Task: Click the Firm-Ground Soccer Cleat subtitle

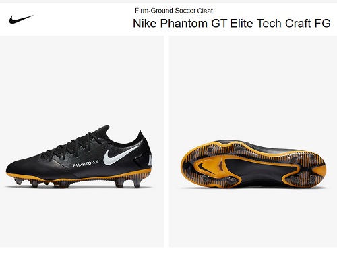Action: tap(174, 11)
